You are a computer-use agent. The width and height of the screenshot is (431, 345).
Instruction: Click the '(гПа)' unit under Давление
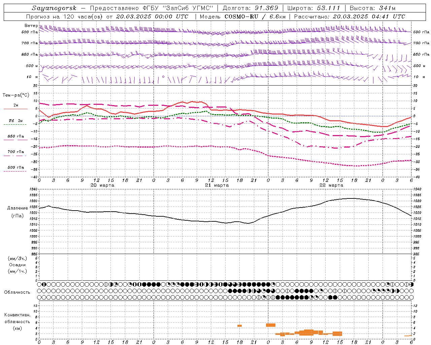18,216
